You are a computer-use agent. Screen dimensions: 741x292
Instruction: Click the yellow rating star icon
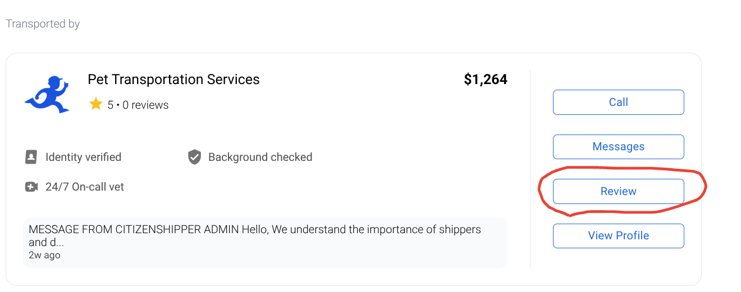(x=95, y=104)
